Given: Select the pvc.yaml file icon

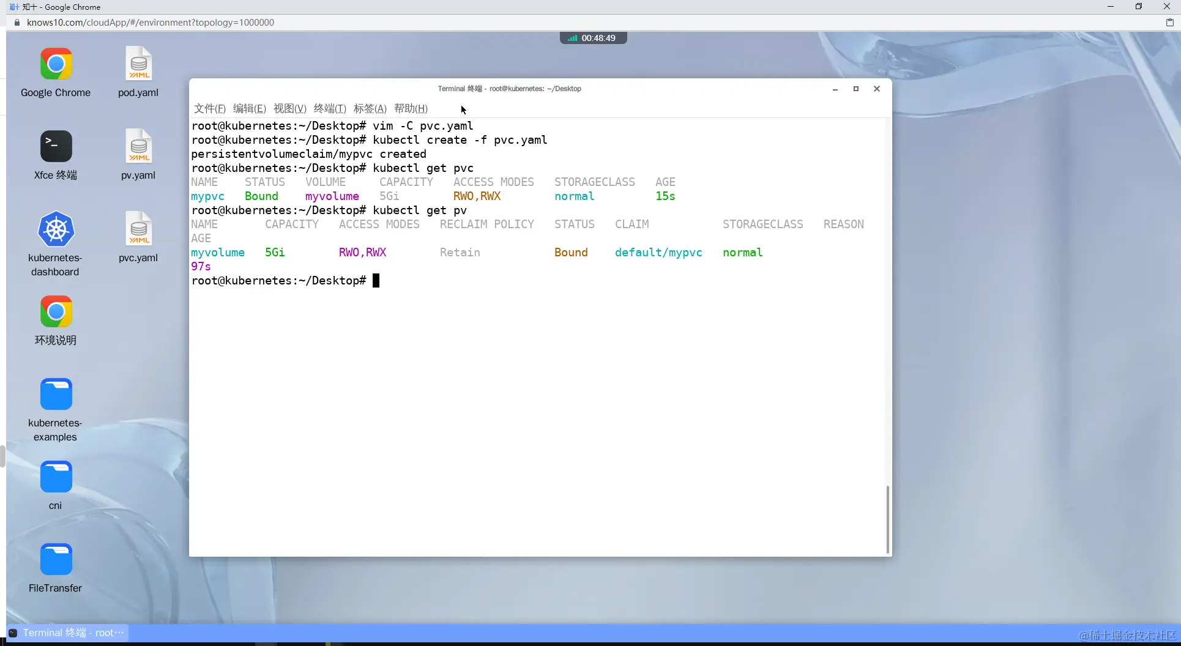Looking at the screenshot, I should coord(138,229).
